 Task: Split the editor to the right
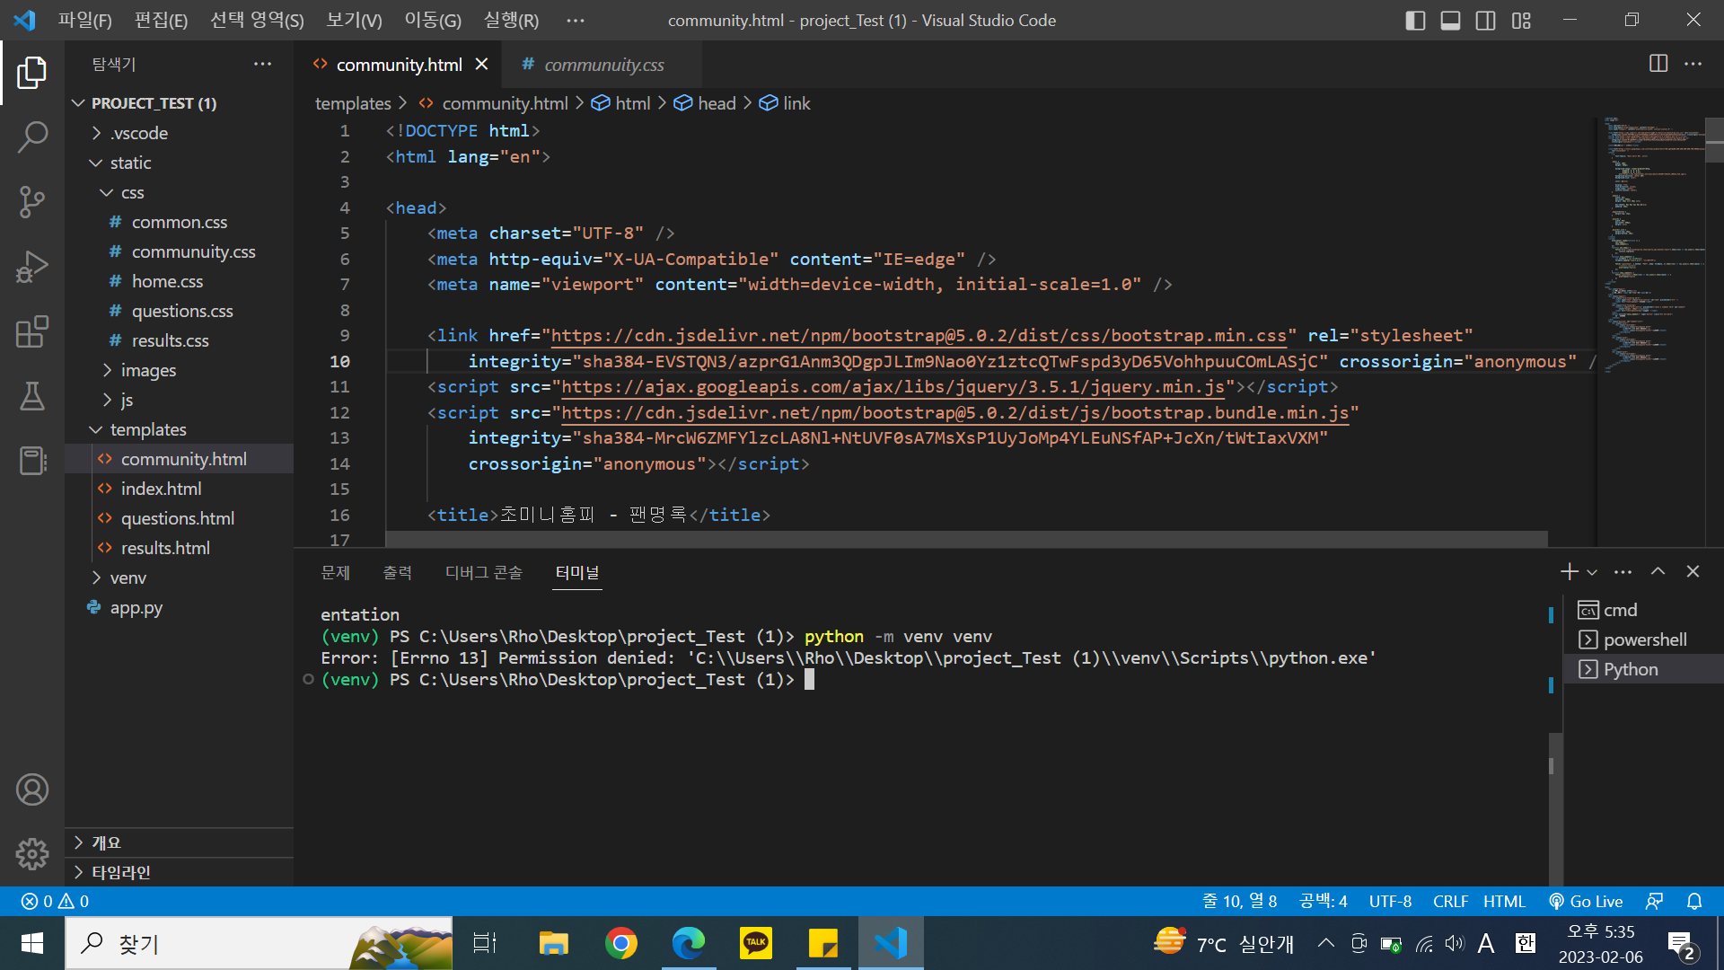point(1658,64)
